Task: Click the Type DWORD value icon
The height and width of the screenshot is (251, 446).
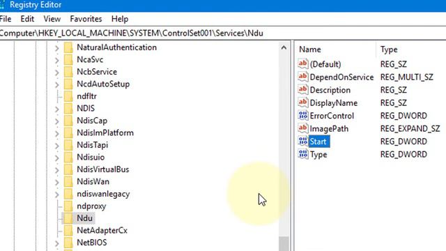Action: click(x=303, y=154)
